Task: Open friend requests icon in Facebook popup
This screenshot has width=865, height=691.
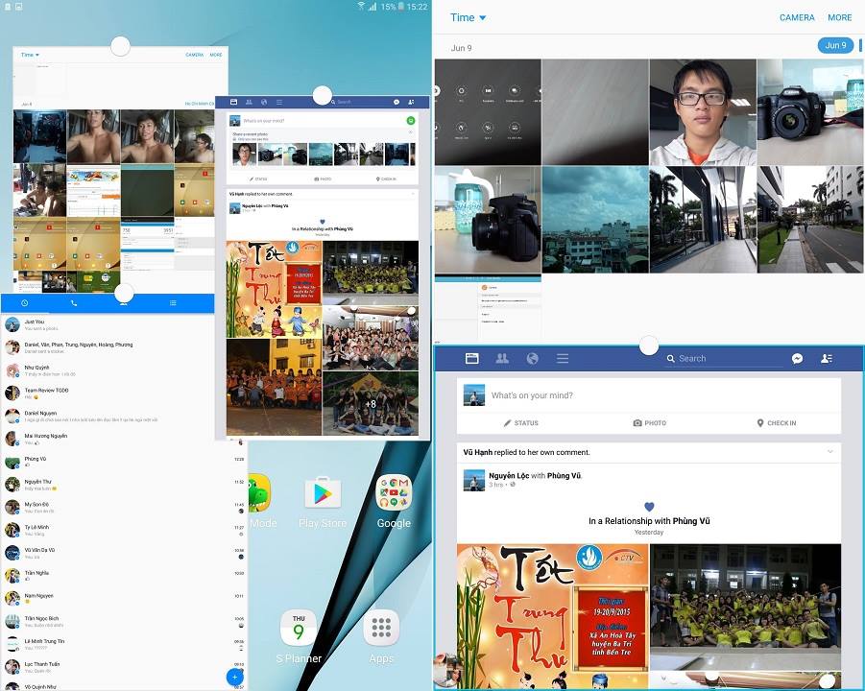Action: pyautogui.click(x=411, y=102)
